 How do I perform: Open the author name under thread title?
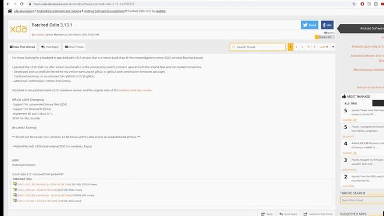pos(40,35)
